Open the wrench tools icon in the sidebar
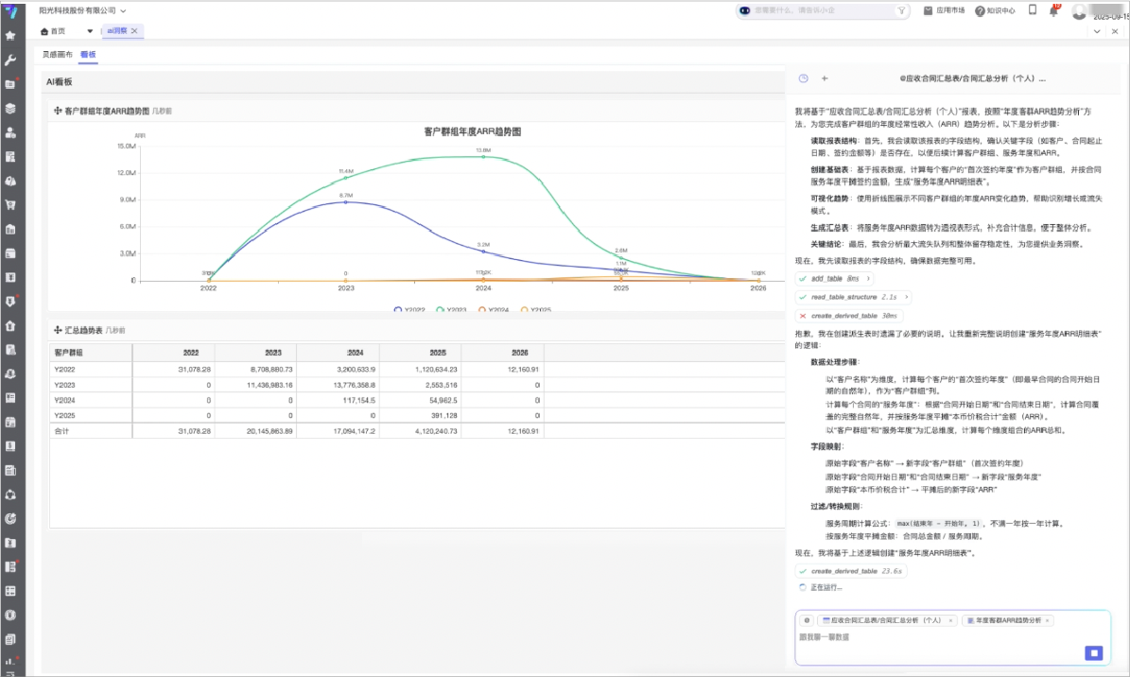1130x677 pixels. 10,61
